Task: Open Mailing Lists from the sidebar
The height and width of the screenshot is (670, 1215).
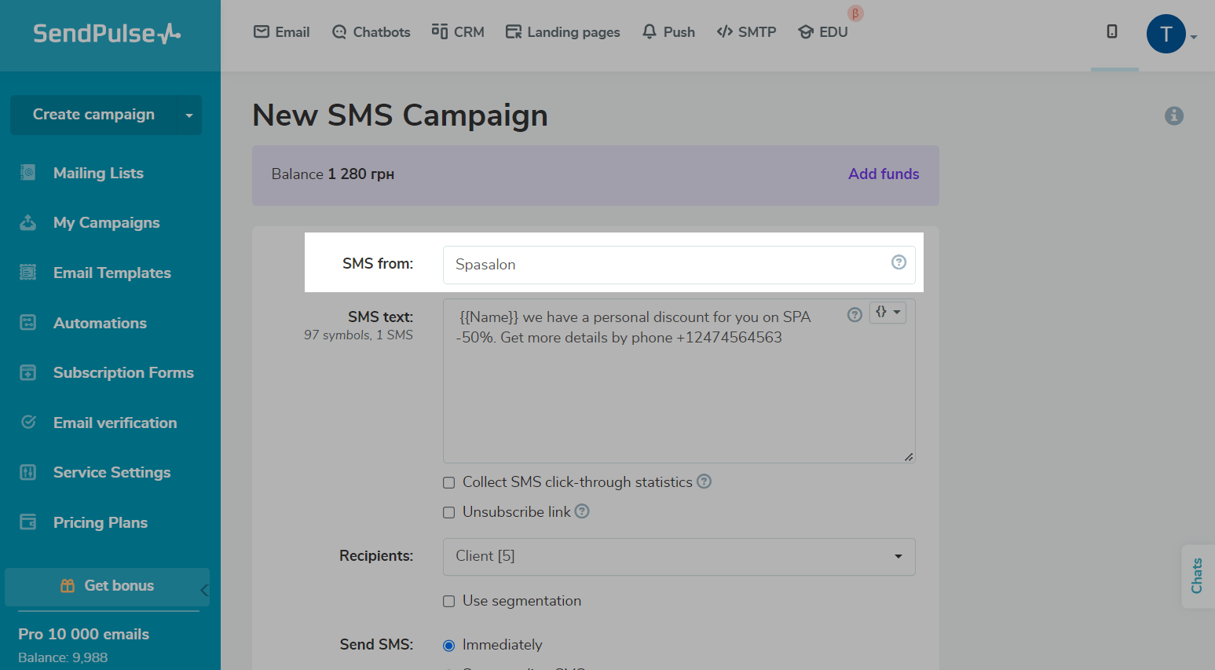Action: [x=98, y=173]
